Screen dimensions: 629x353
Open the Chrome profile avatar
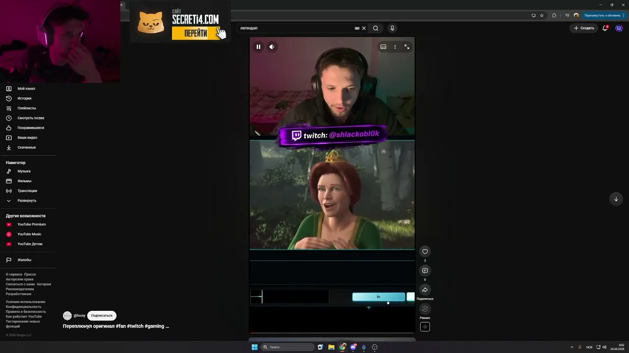pos(576,15)
